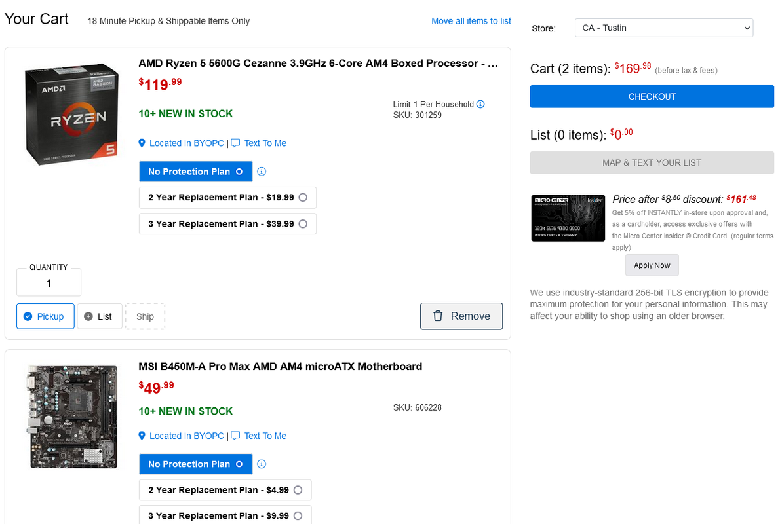
Task: Click the blue CHECKOUT button
Action: 652,96
